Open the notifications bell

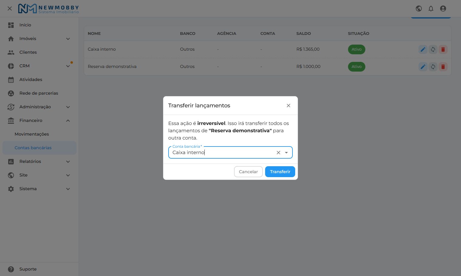[431, 8]
